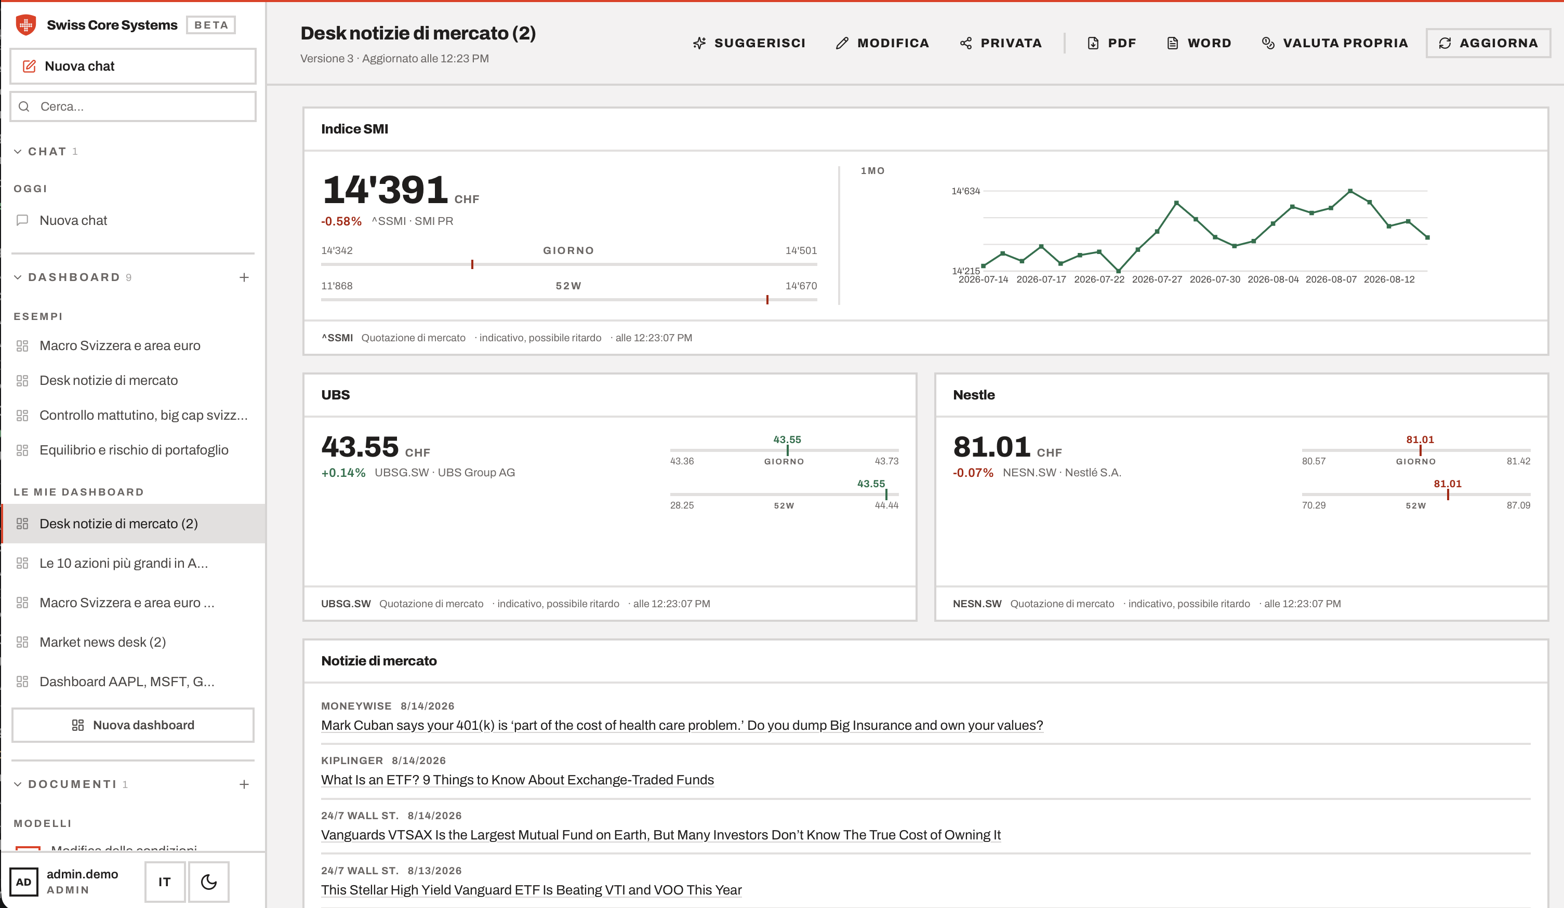Open the Mark Cuban 401(k) news headline
The image size is (1564, 908).
[x=682, y=725]
